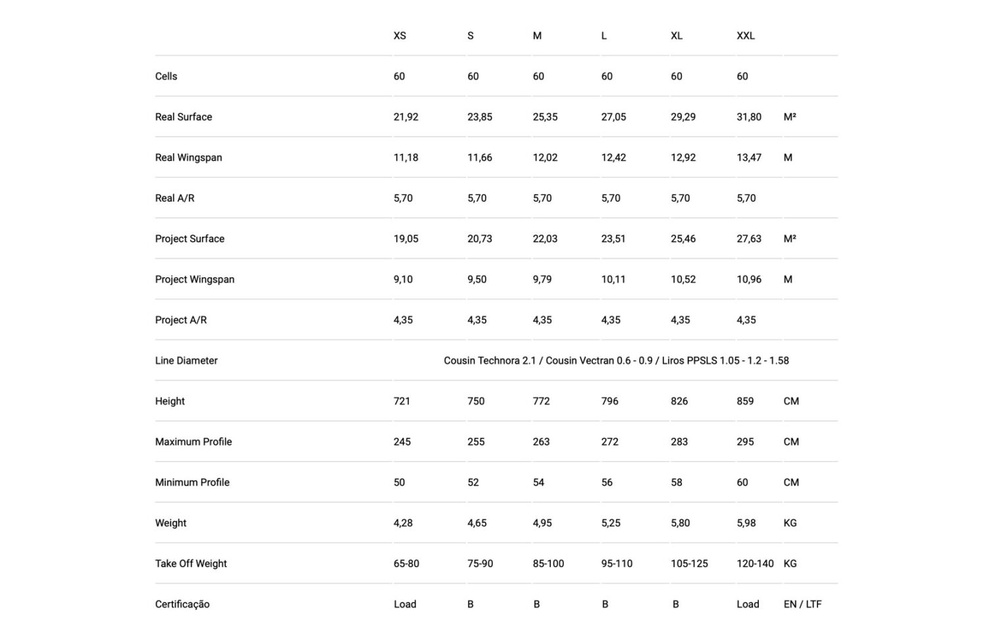Screen dimensions: 1007x621
Task: Select the Cousin Technora line description text
Action: coord(615,361)
